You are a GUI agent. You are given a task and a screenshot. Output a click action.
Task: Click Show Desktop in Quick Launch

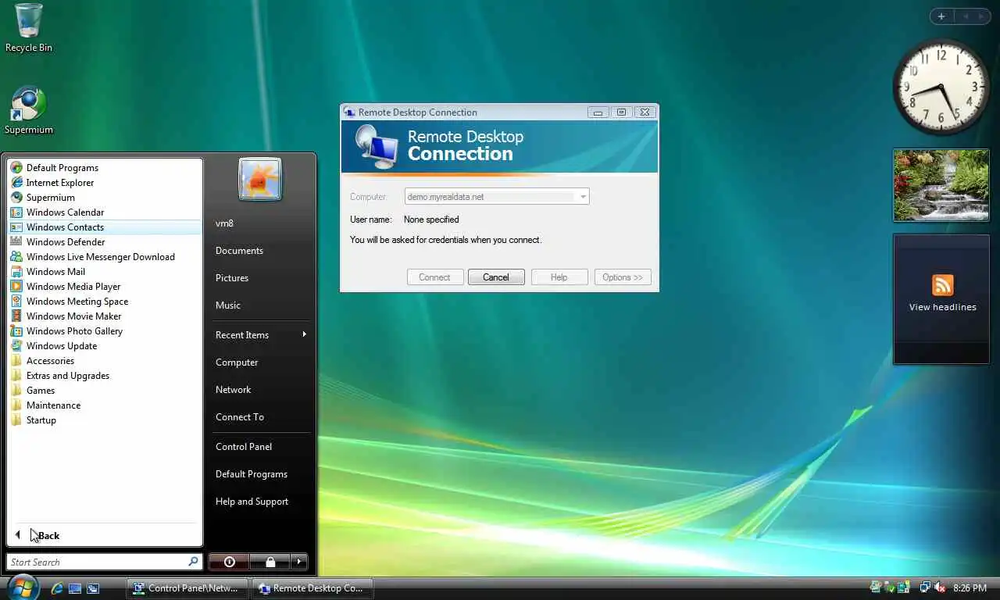coord(75,588)
